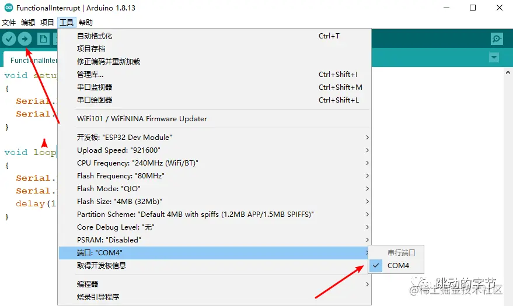Click the Arduino logo in title bar
Viewport: 513px width, 306px height.
tap(9, 8)
